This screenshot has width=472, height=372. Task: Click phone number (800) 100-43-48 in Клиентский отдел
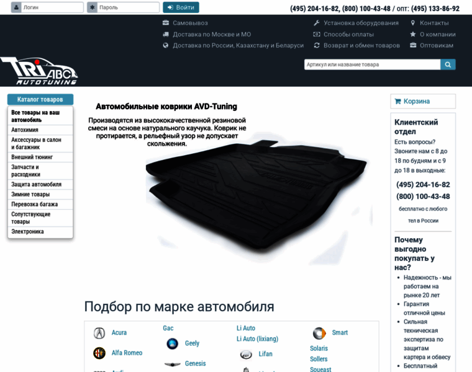(x=423, y=197)
